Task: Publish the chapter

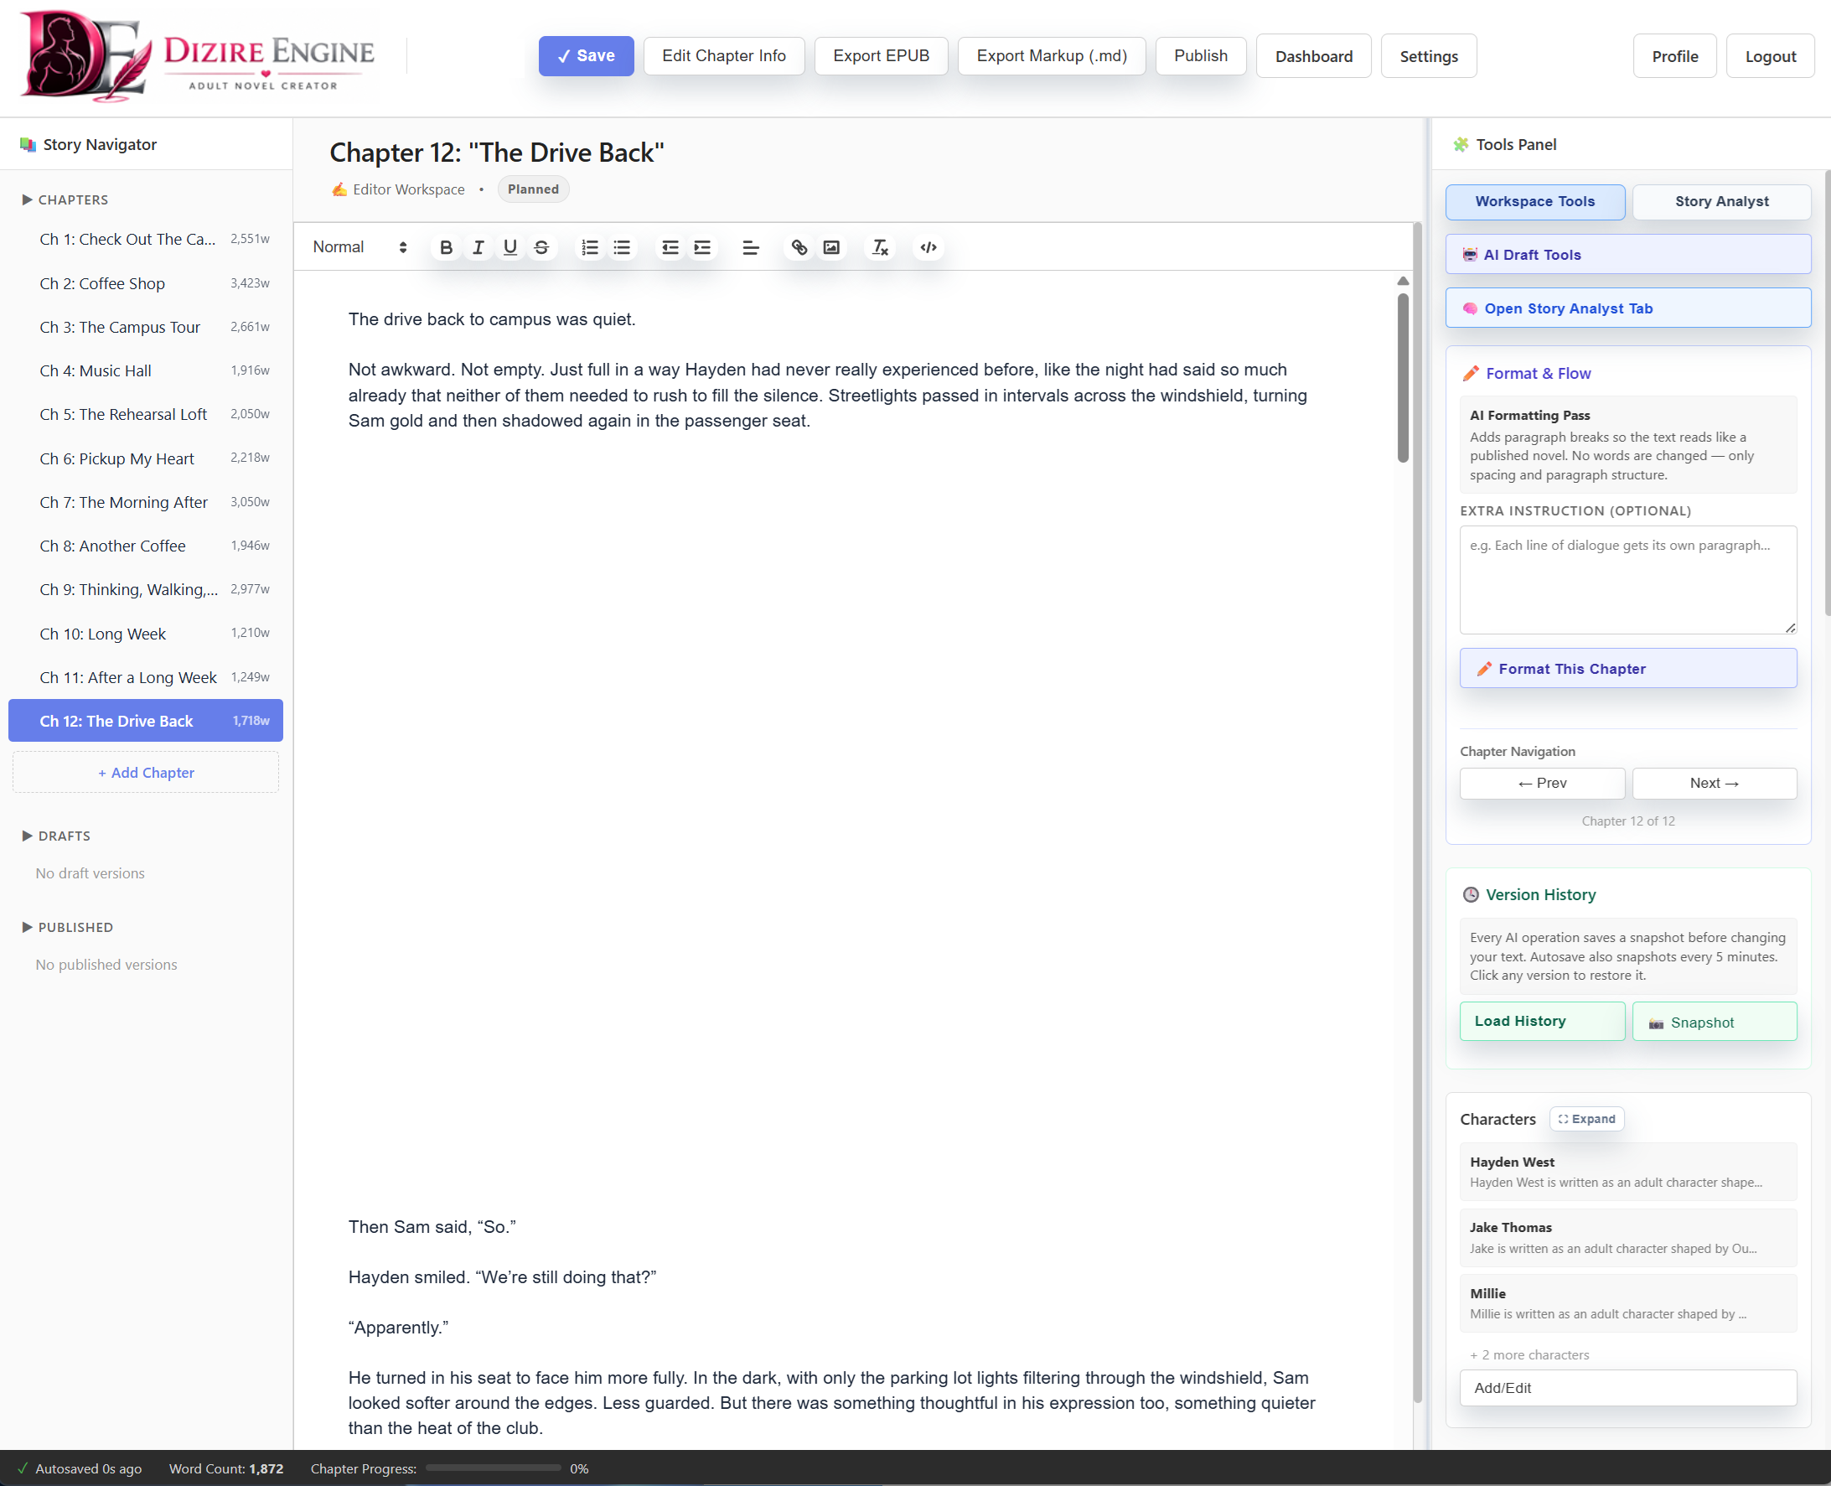Action: point(1201,55)
